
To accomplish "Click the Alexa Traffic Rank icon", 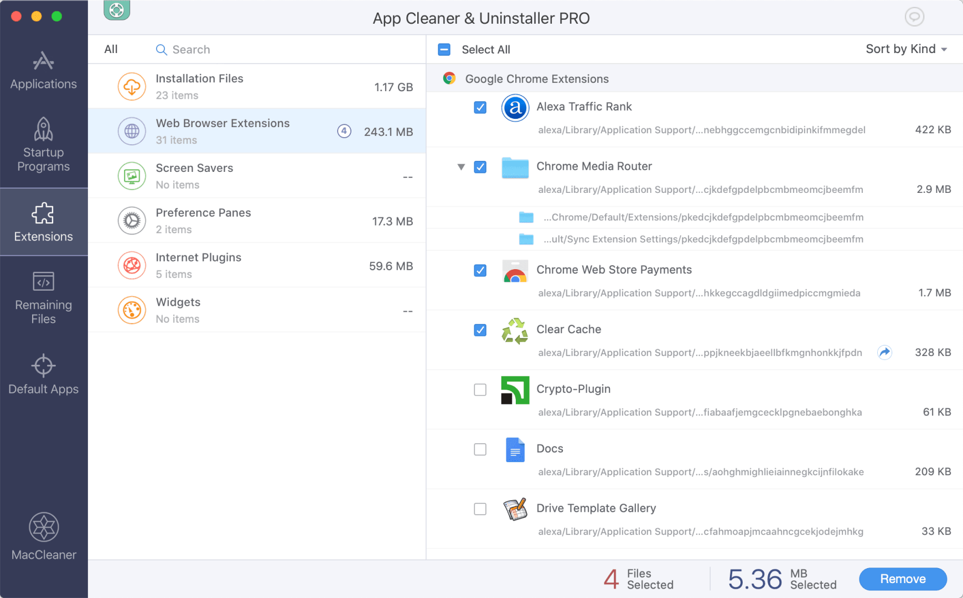I will click(515, 108).
